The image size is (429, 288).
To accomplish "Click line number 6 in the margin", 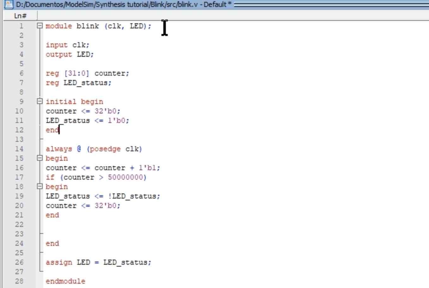I will click(21, 73).
